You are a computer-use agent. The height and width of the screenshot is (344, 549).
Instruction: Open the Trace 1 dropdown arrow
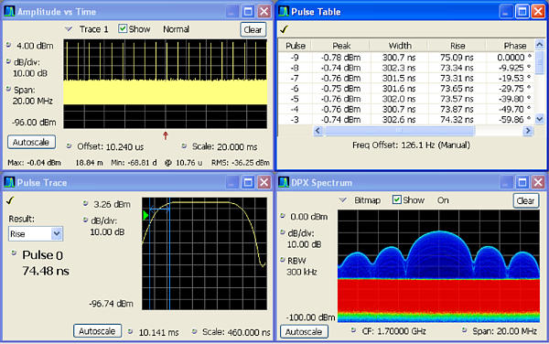(69, 29)
